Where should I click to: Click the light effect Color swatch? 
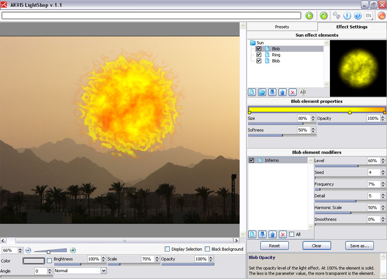[34, 261]
